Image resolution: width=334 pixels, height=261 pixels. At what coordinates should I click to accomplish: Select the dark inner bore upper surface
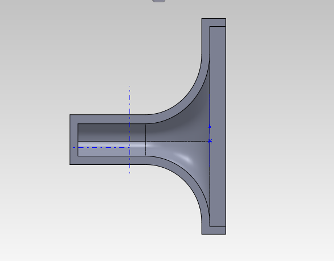pos(111,132)
